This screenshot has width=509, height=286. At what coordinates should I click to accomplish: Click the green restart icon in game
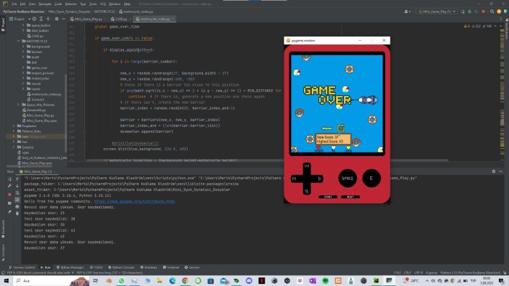click(x=340, y=128)
